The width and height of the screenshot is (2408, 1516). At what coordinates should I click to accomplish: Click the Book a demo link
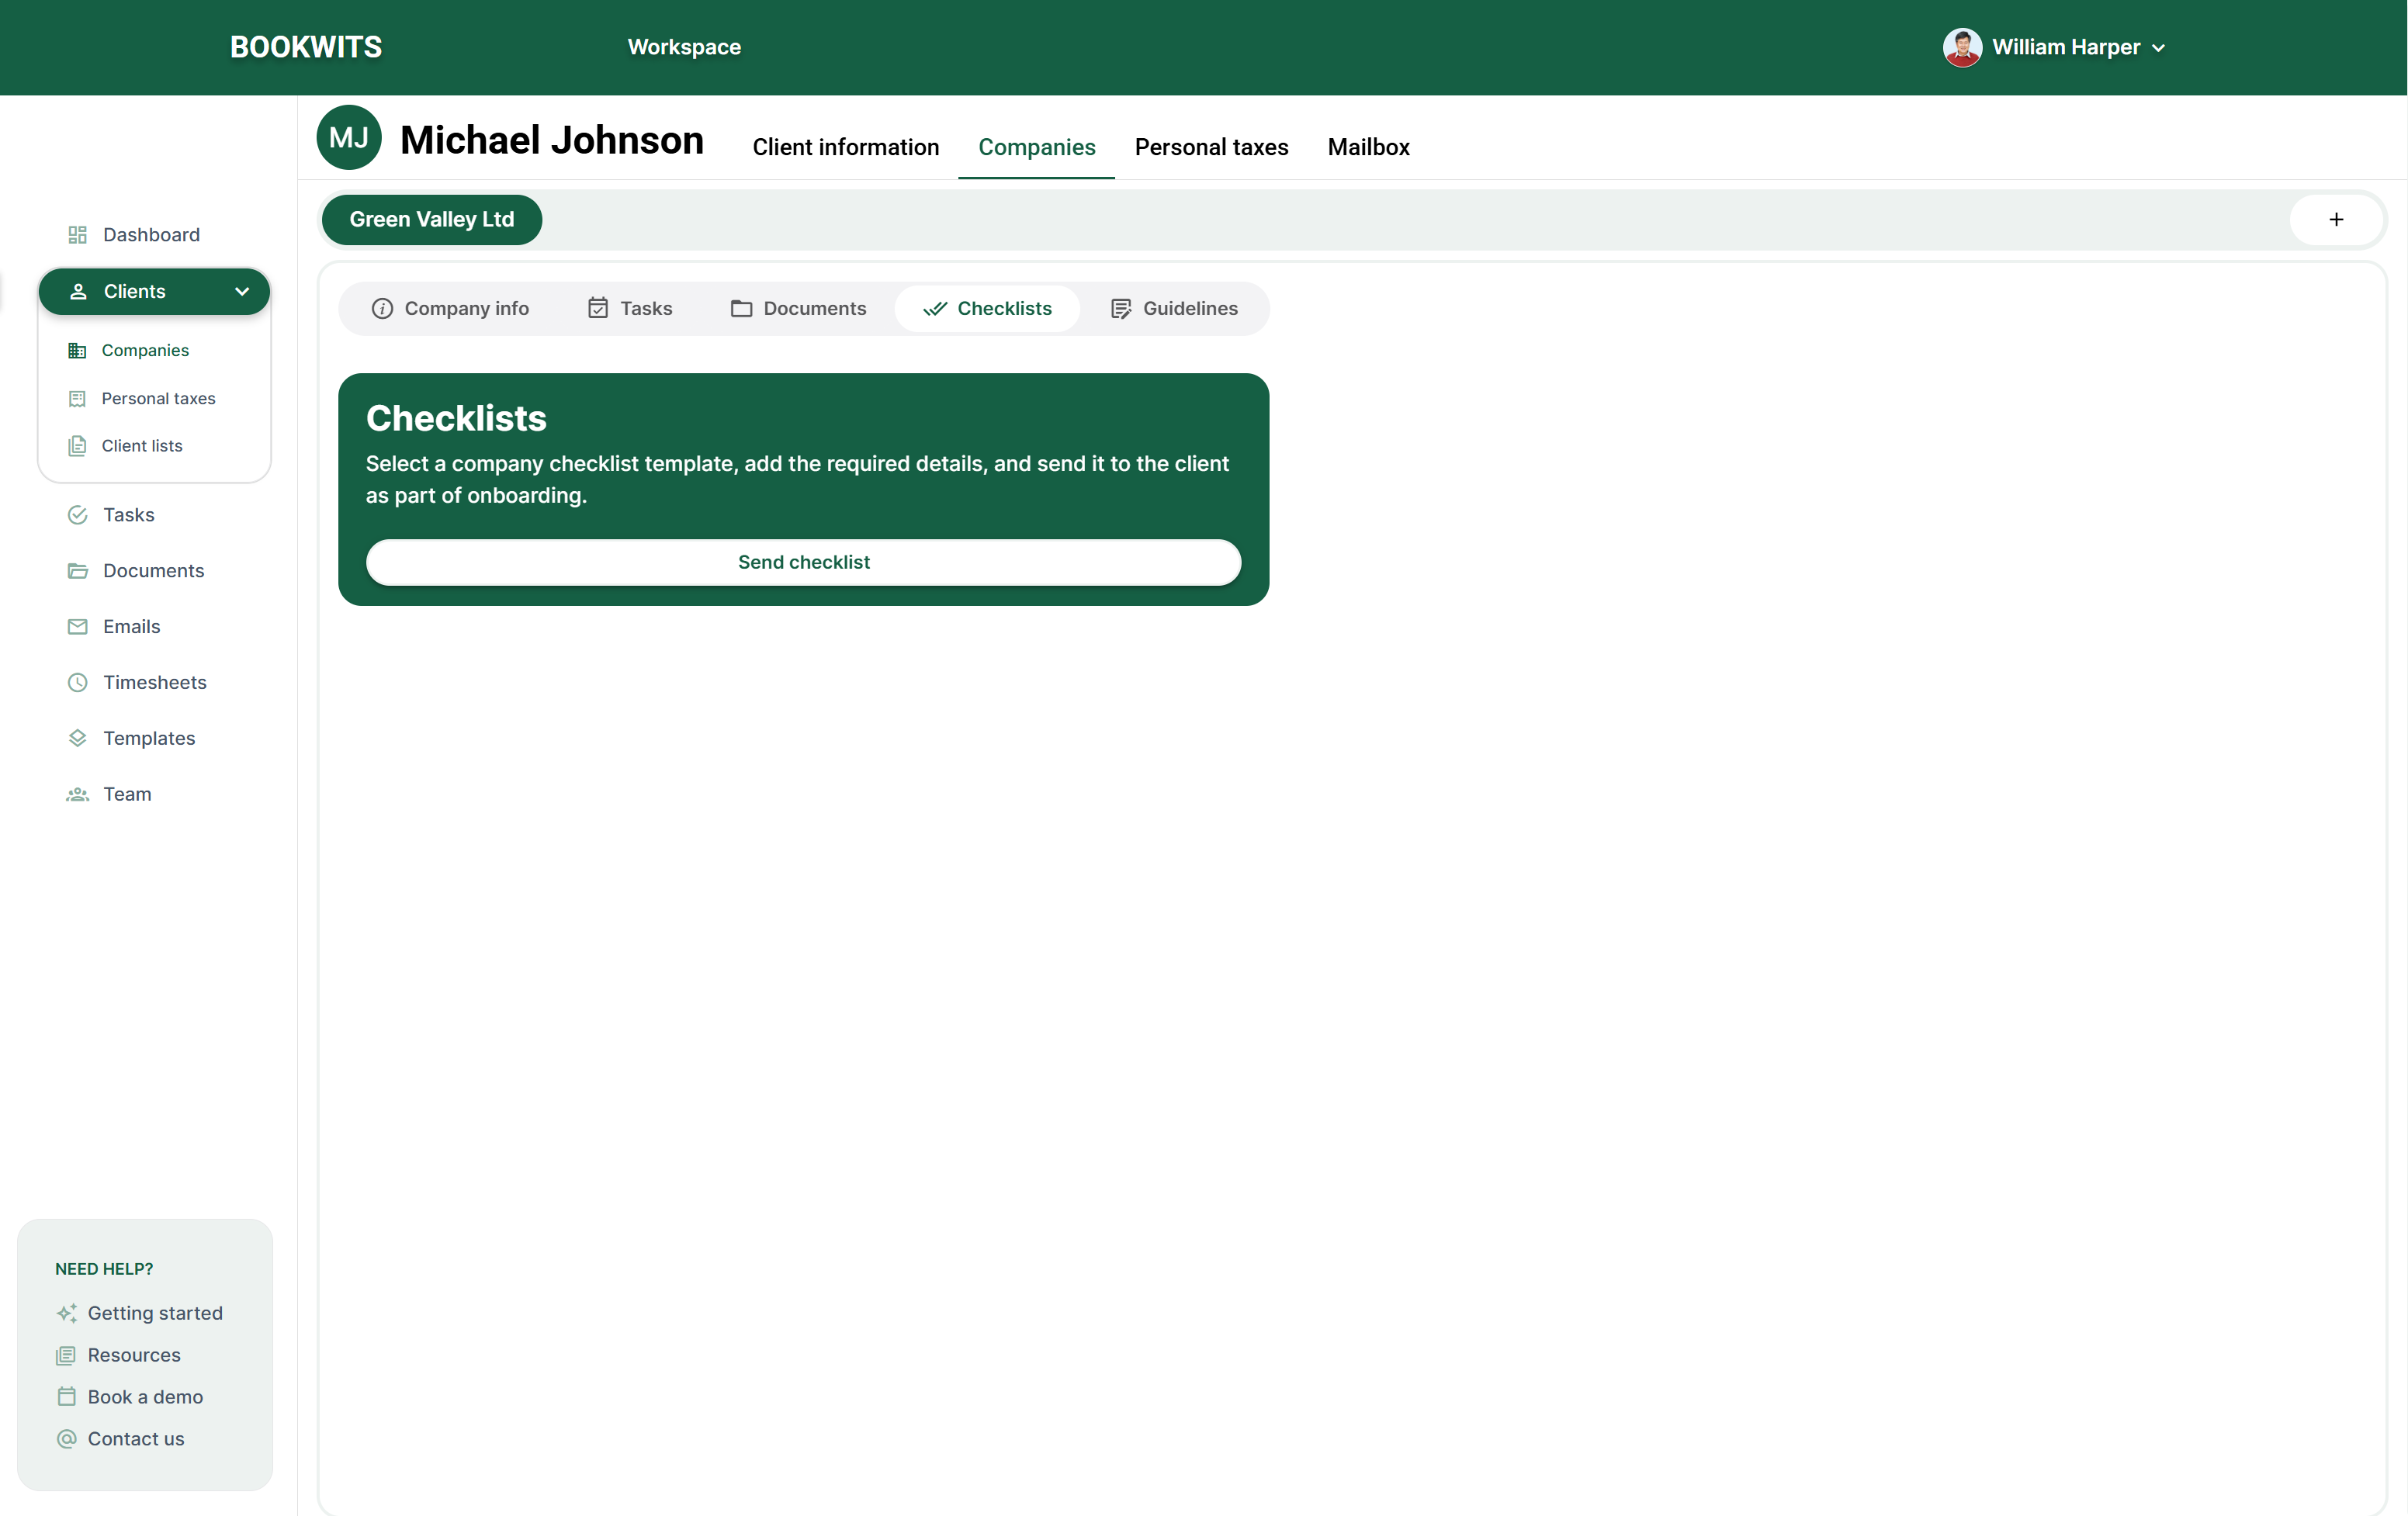[x=145, y=1398]
